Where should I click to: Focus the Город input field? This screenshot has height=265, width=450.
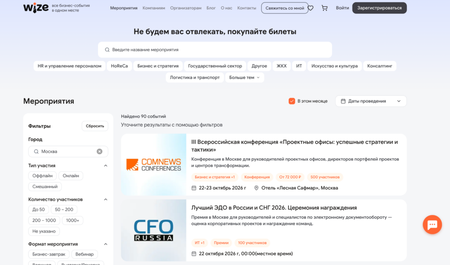[68, 151]
